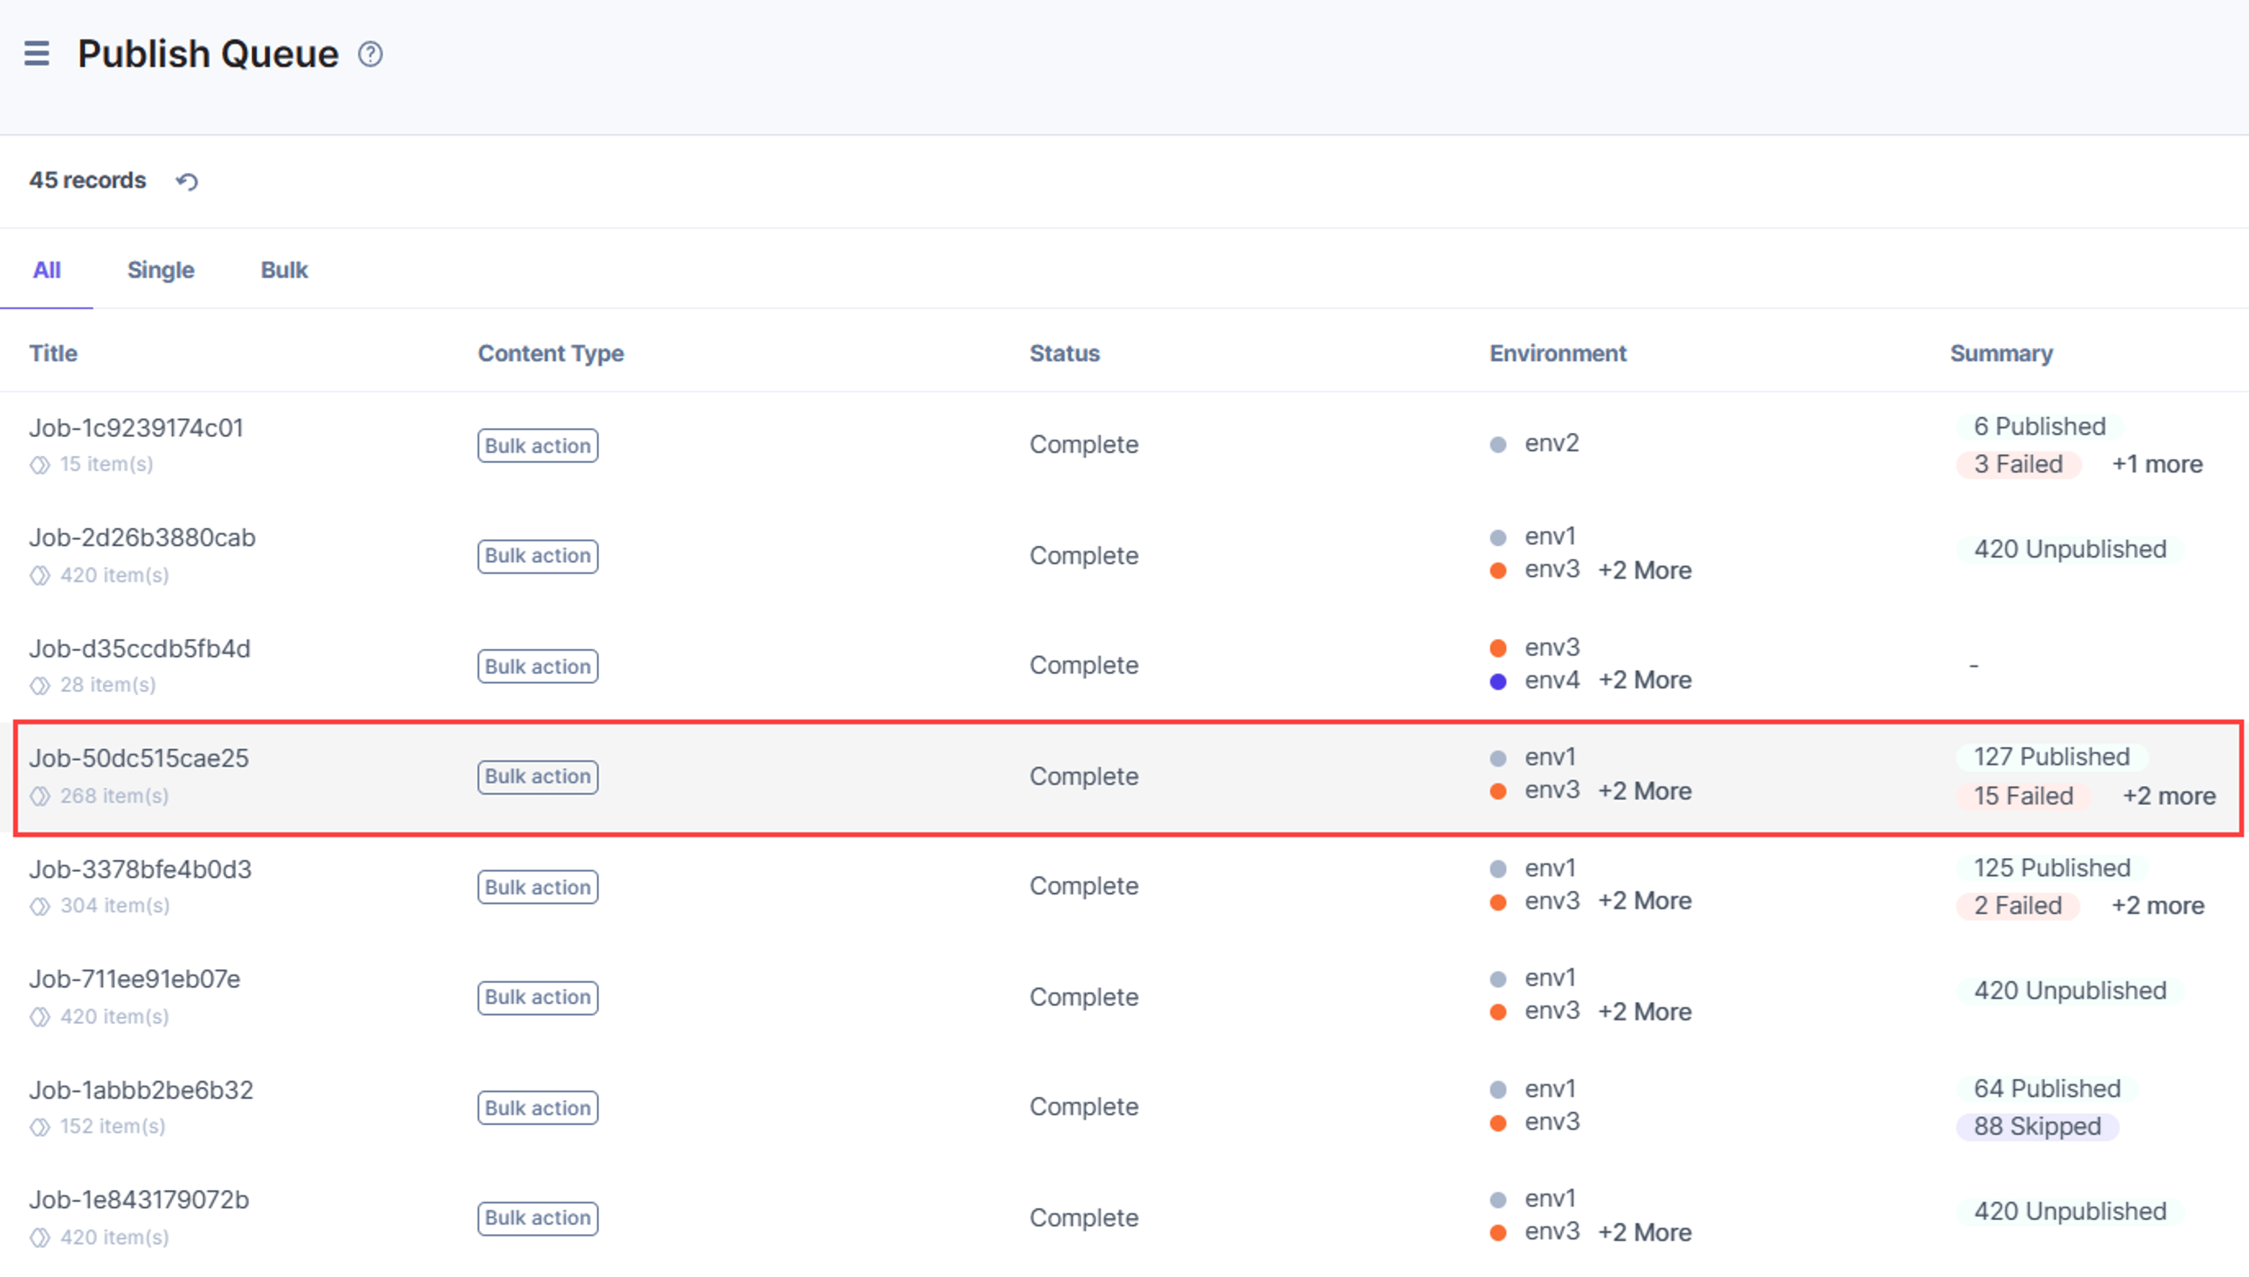Click the purple env4 dot
Screen dimensions: 2249x1277
1498,682
